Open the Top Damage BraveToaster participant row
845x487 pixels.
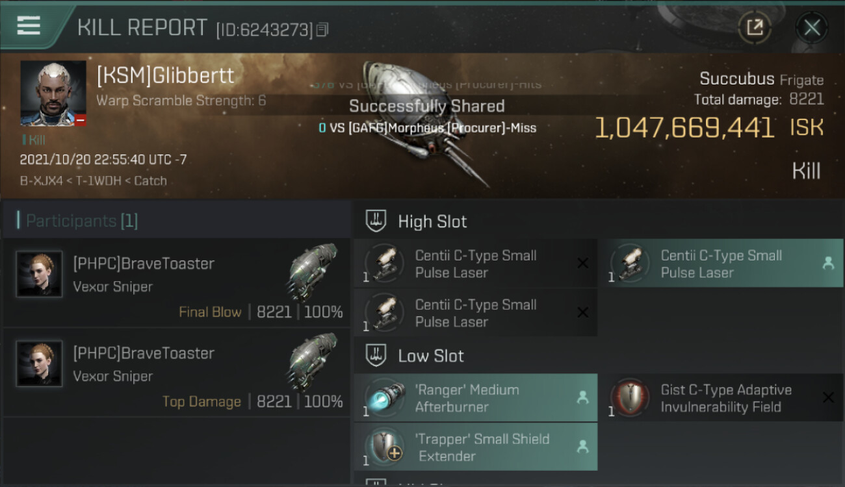click(177, 373)
